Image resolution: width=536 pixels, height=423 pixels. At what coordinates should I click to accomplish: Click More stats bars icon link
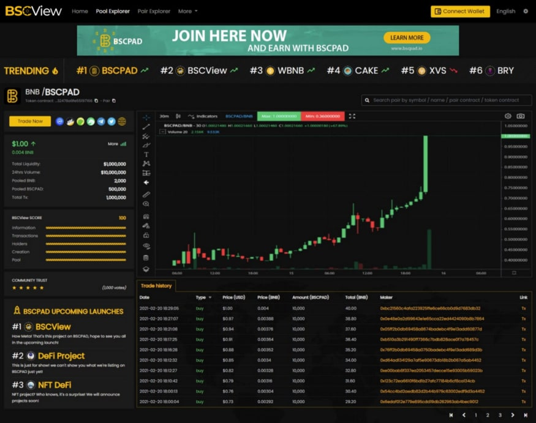[117, 144]
